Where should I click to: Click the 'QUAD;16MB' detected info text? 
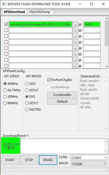tap(89, 98)
